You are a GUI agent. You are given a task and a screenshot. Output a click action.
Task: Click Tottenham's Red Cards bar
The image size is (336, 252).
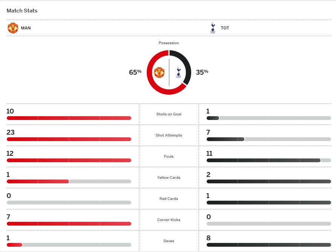(268, 203)
